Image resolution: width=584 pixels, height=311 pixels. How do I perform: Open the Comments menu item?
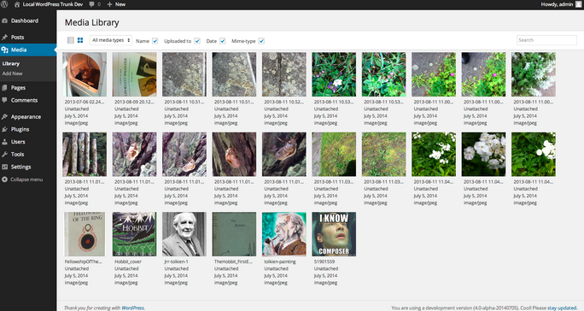[x=28, y=100]
